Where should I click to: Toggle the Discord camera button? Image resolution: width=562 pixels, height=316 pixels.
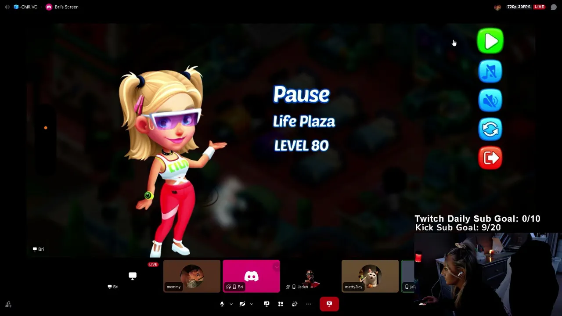point(242,304)
